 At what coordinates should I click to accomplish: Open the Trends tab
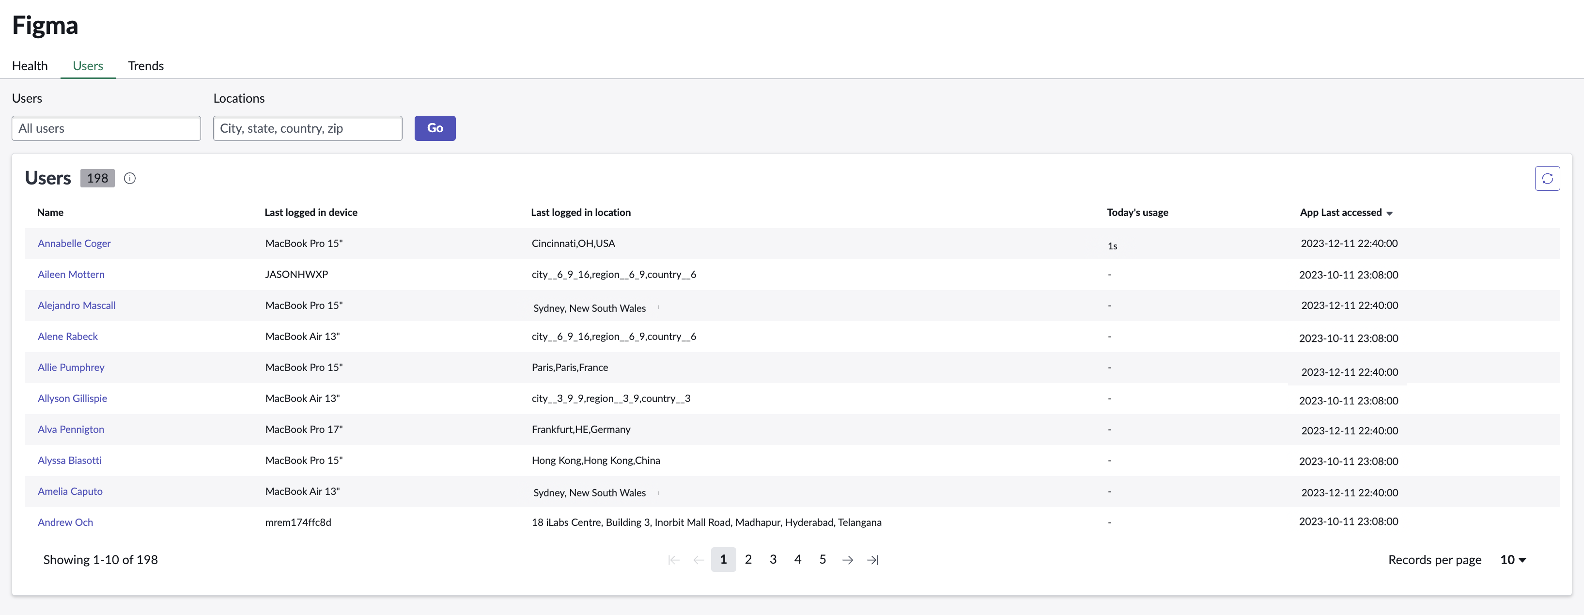tap(146, 66)
